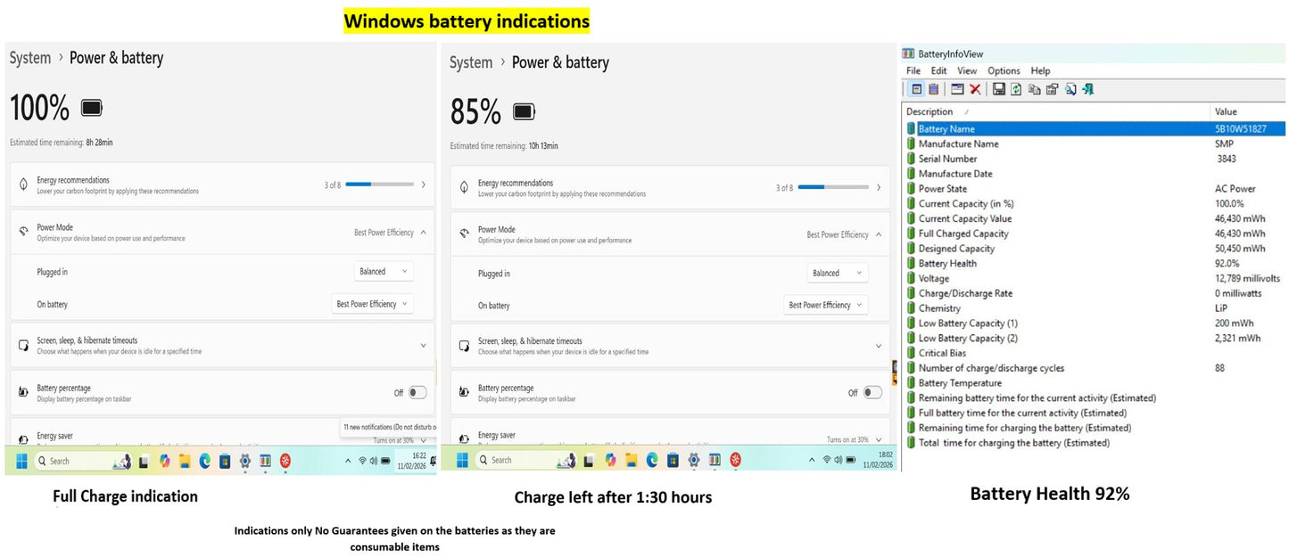Open Energy recommendations in the 100% window
1289x557 pixels.
click(x=221, y=184)
